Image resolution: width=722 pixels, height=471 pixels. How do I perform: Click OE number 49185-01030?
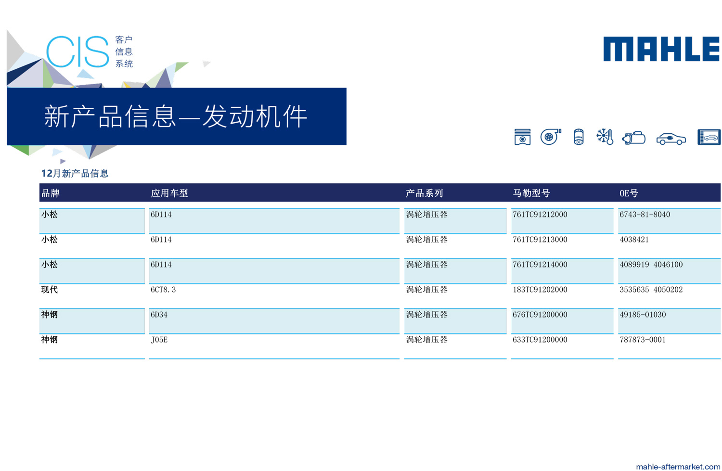(x=643, y=315)
